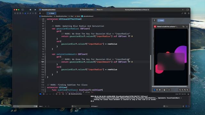
Task: Click the Running GlassMorphismNew activity status
Action: tap(137, 10)
